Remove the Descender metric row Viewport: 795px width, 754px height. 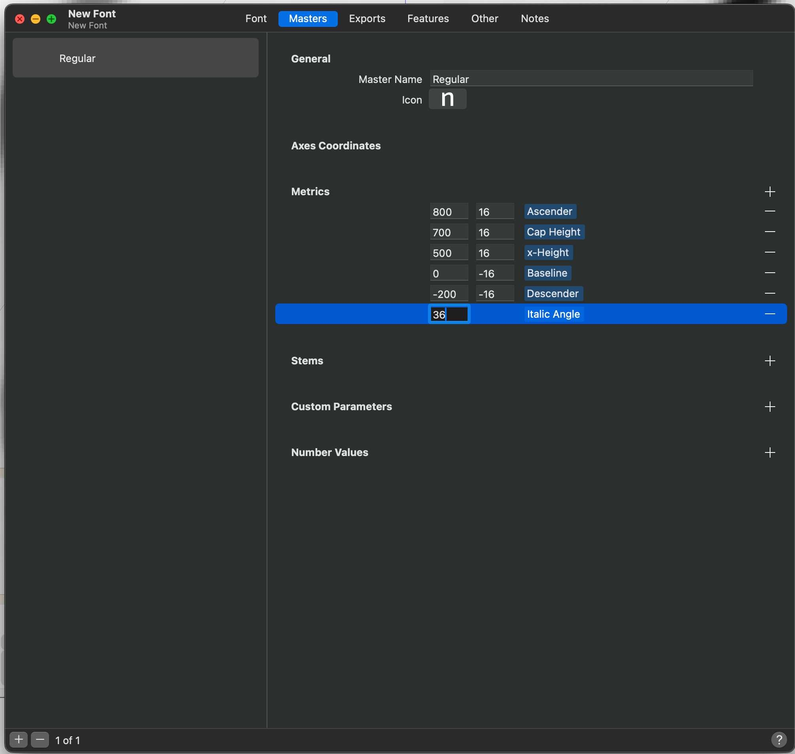770,293
